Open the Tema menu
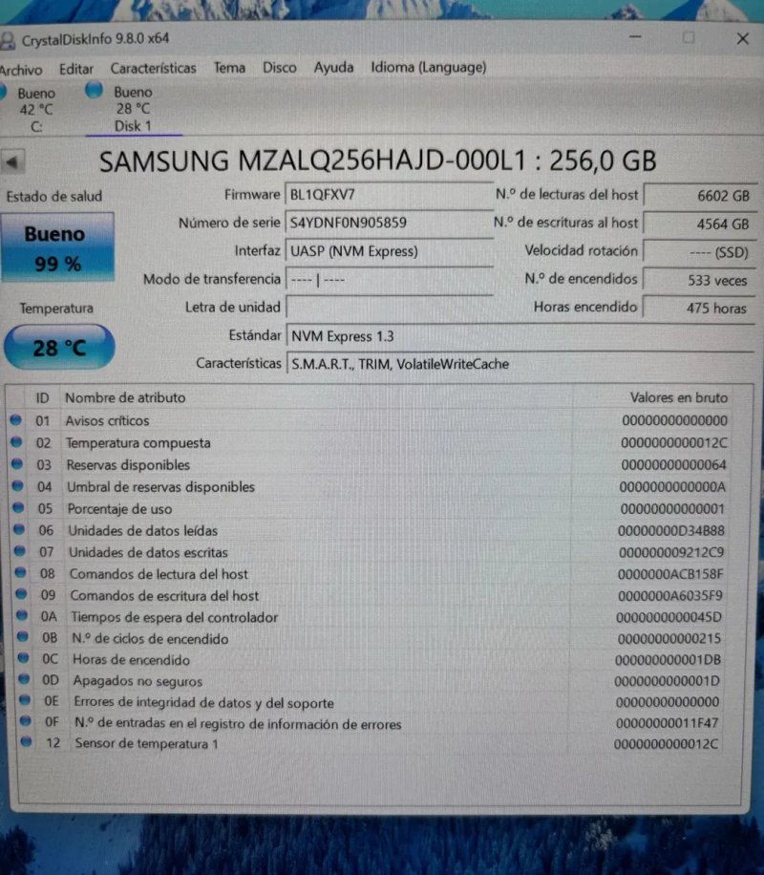The width and height of the screenshot is (764, 875). 229,68
